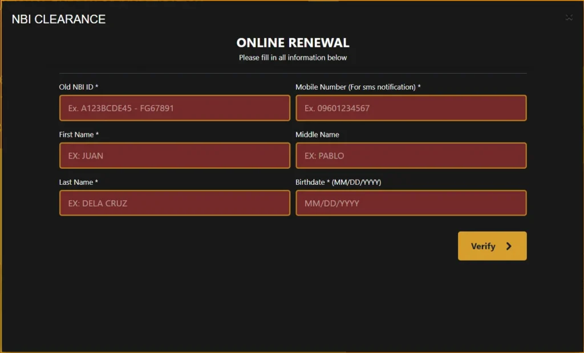The height and width of the screenshot is (353, 584).
Task: Click the ONLINE RENEWAL heading
Action: pos(293,42)
